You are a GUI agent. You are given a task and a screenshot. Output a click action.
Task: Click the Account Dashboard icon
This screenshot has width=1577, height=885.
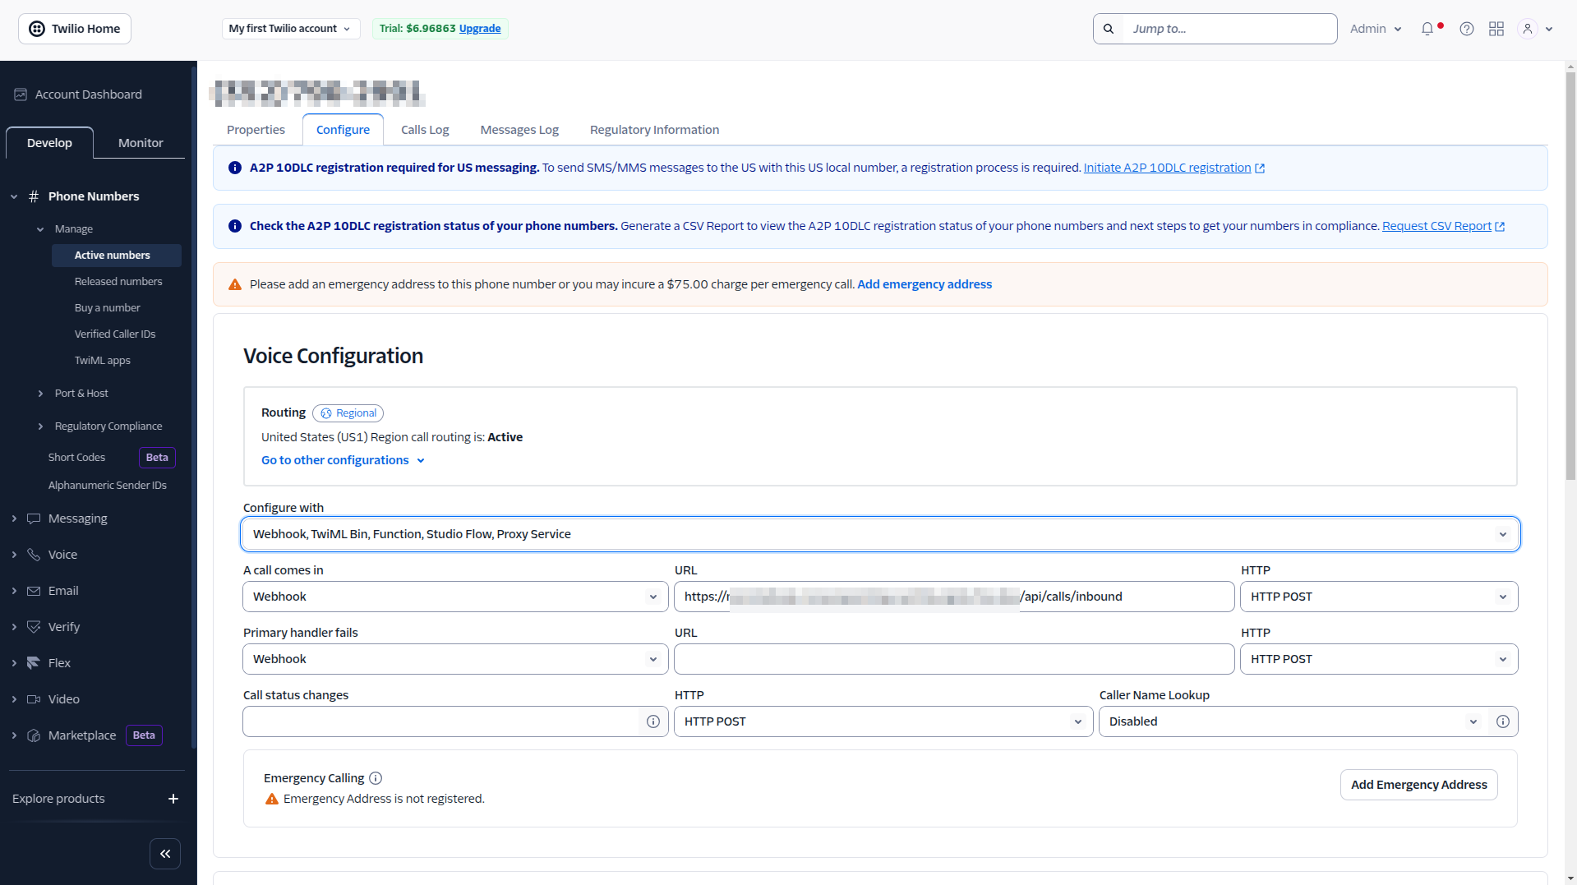(21, 94)
